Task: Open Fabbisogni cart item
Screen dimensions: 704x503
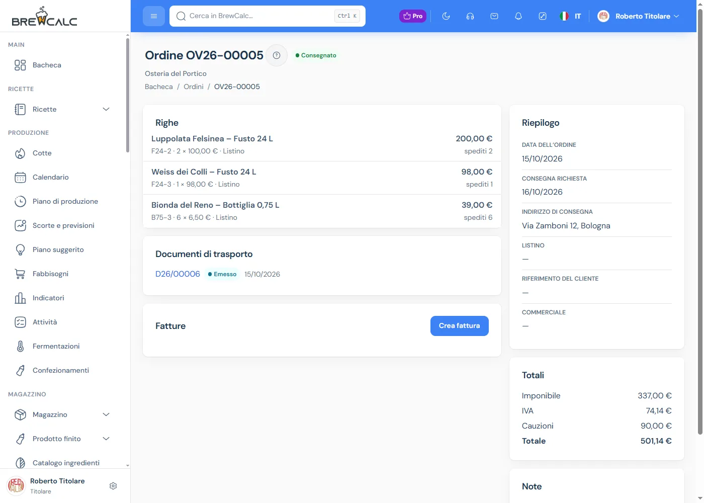Action: click(63, 274)
